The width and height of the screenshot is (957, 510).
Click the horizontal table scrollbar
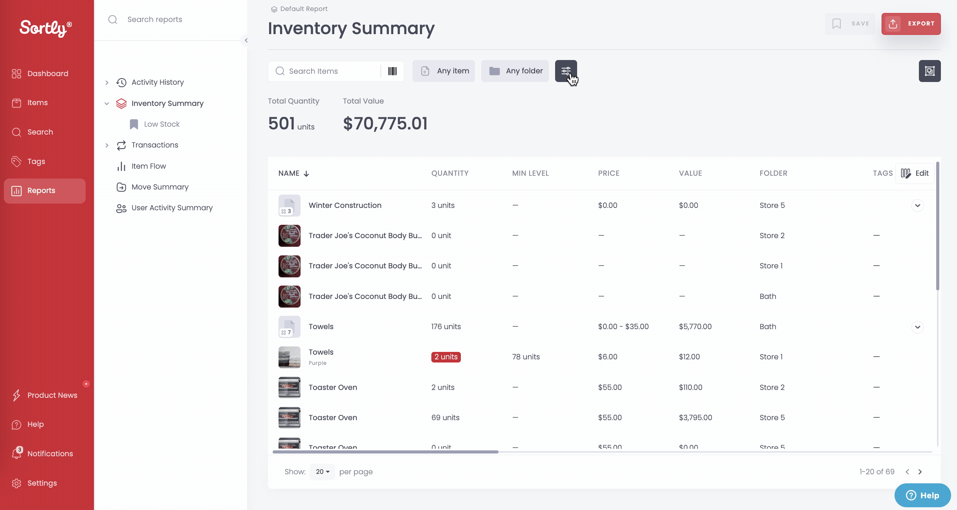[x=385, y=452]
